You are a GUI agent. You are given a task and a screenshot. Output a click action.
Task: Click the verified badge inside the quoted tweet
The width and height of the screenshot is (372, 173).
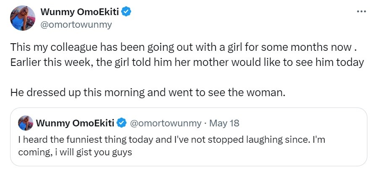click(122, 123)
